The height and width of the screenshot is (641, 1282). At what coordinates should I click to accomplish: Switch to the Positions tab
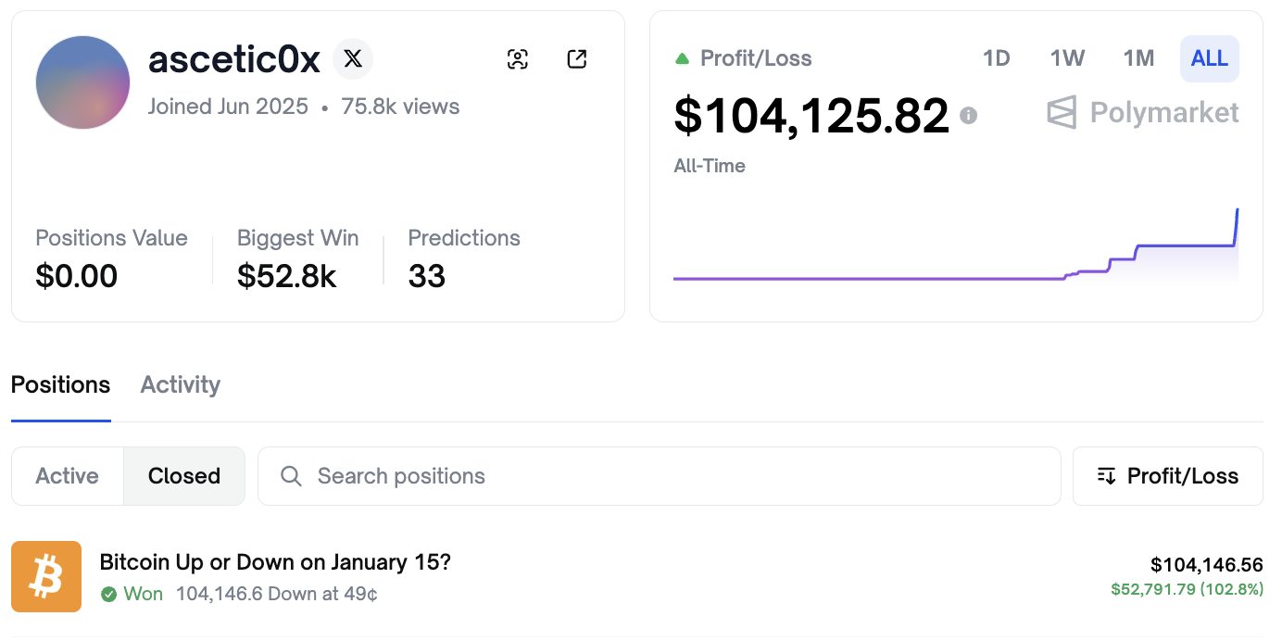coord(61,385)
